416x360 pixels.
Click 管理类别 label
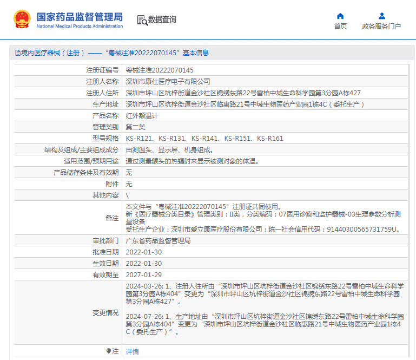pyautogui.click(x=105, y=127)
